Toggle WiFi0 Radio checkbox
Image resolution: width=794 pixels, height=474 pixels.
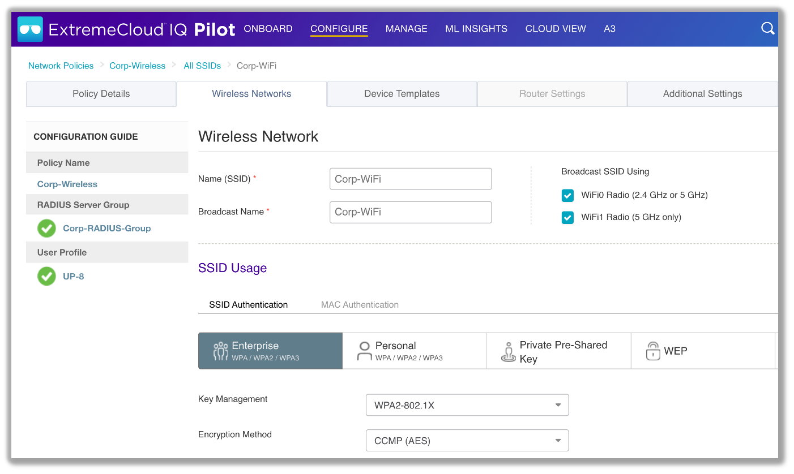[x=567, y=195]
